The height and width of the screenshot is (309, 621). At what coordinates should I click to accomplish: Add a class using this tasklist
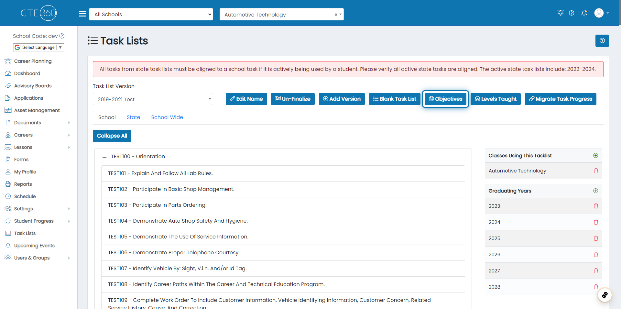tap(595, 156)
